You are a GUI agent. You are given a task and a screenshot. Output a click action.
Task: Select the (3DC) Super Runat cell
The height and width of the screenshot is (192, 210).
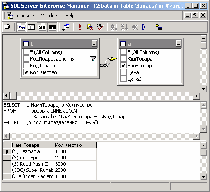[x=32, y=170]
